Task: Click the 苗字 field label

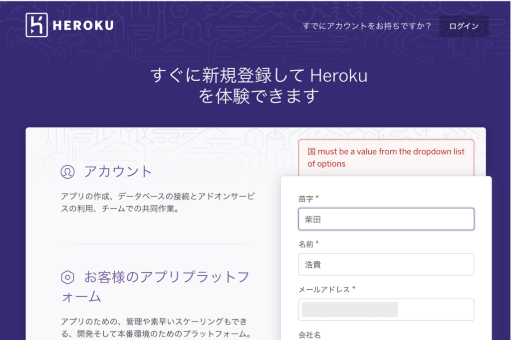Action: pyautogui.click(x=306, y=198)
